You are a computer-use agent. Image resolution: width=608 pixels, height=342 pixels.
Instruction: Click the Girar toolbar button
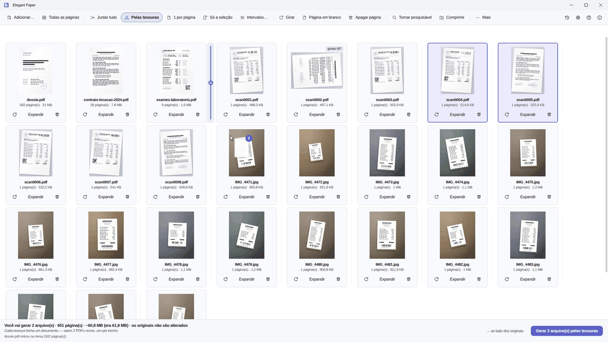[287, 18]
